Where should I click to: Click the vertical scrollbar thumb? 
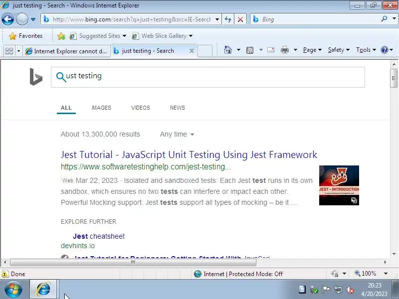pyautogui.click(x=394, y=78)
